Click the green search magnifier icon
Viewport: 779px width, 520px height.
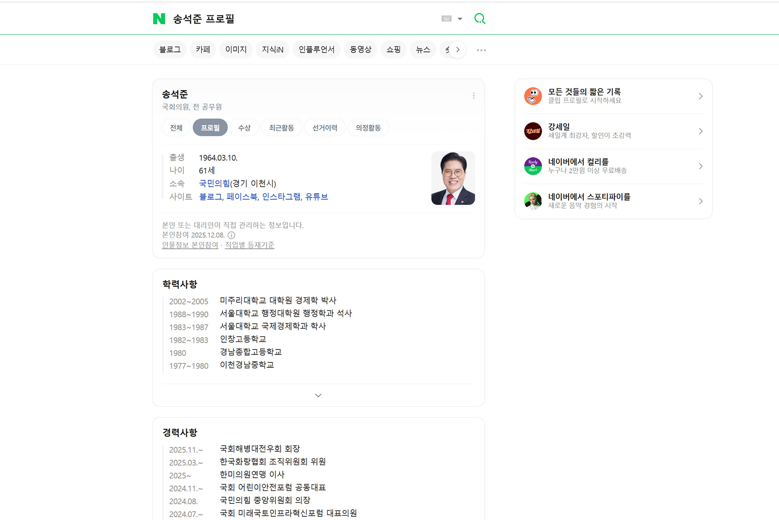click(480, 19)
